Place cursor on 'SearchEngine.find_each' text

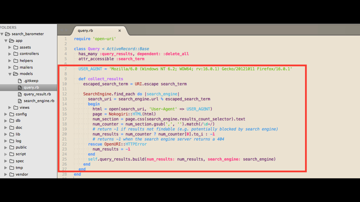109,94
